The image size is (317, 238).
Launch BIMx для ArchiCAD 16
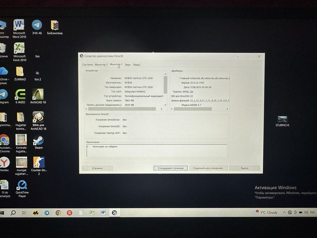38,121
